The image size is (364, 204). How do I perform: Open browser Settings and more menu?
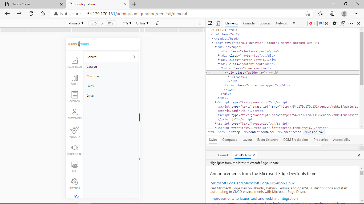click(x=357, y=14)
